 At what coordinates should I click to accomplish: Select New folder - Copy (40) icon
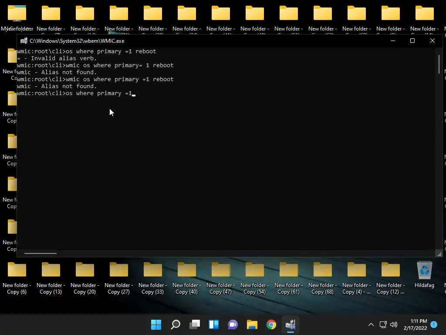pyautogui.click(x=186, y=278)
